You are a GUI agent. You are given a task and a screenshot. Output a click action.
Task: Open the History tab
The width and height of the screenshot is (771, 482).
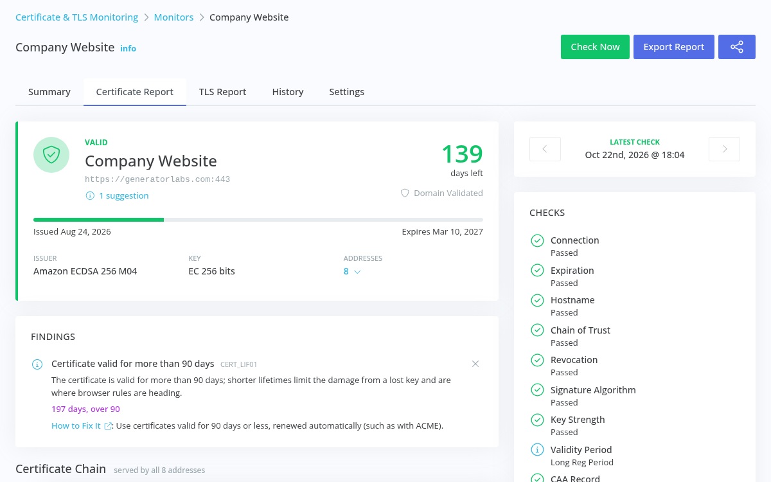288,92
